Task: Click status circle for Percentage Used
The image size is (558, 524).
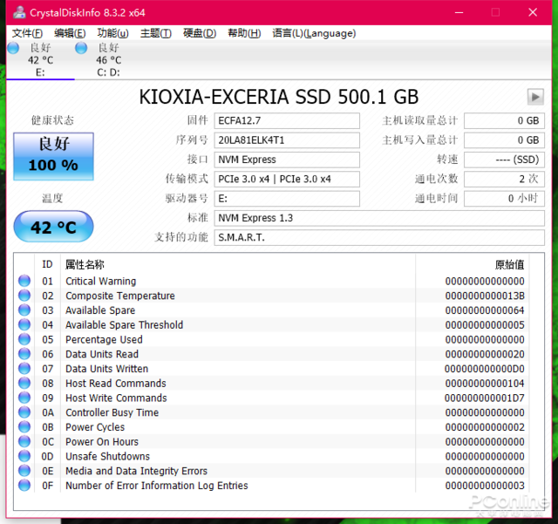Action: click(x=24, y=339)
